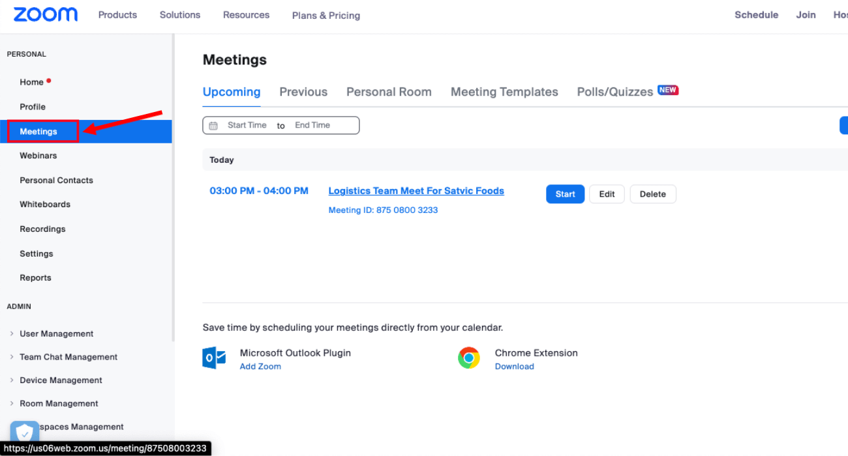Open the Personal Room tab
This screenshot has width=848, height=456.
pos(389,92)
